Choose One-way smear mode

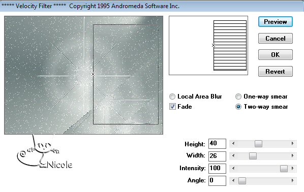point(238,97)
